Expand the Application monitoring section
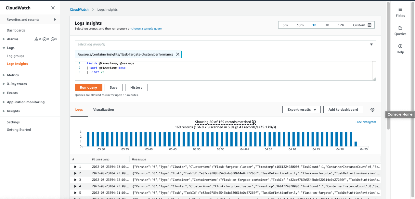The height and width of the screenshot is (199, 415). 4,102
